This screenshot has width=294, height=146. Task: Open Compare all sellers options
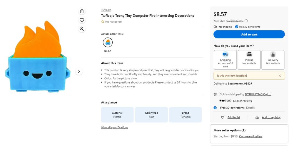tap(251, 136)
